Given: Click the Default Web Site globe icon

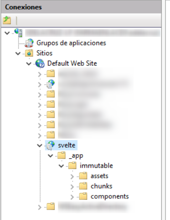Looking at the screenshot, I should pos(40,63).
